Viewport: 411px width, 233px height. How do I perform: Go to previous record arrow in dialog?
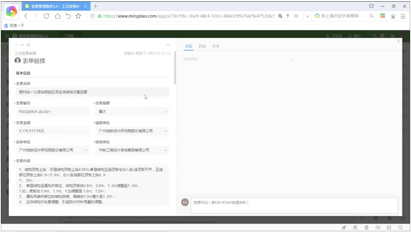17,45
